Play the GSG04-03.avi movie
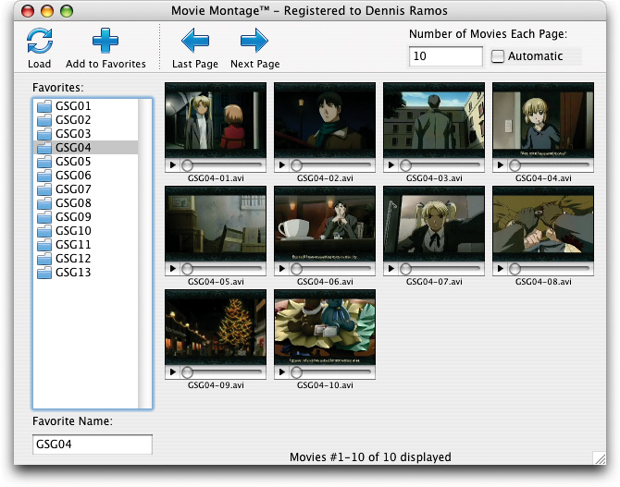620x487 pixels. click(x=391, y=165)
